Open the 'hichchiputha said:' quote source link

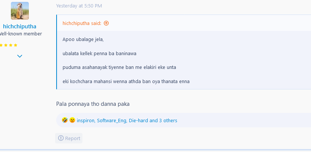pyautogui.click(x=82, y=23)
